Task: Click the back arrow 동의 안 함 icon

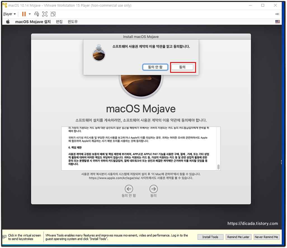Action: click(129, 189)
